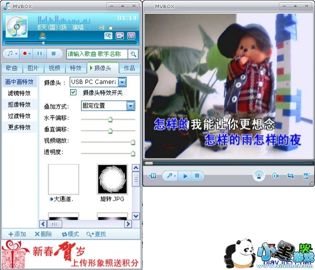Stop playback in main MVBOX window
Viewport: 315px width, 270px height.
click(54, 54)
